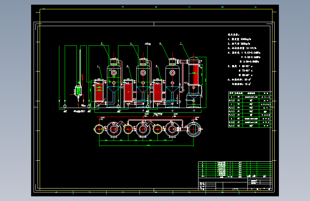Image resolution: width=310 pixels, height=201 pixels.
Task: Click the '15 m²' cooling area value
Action: [x=248, y=84]
